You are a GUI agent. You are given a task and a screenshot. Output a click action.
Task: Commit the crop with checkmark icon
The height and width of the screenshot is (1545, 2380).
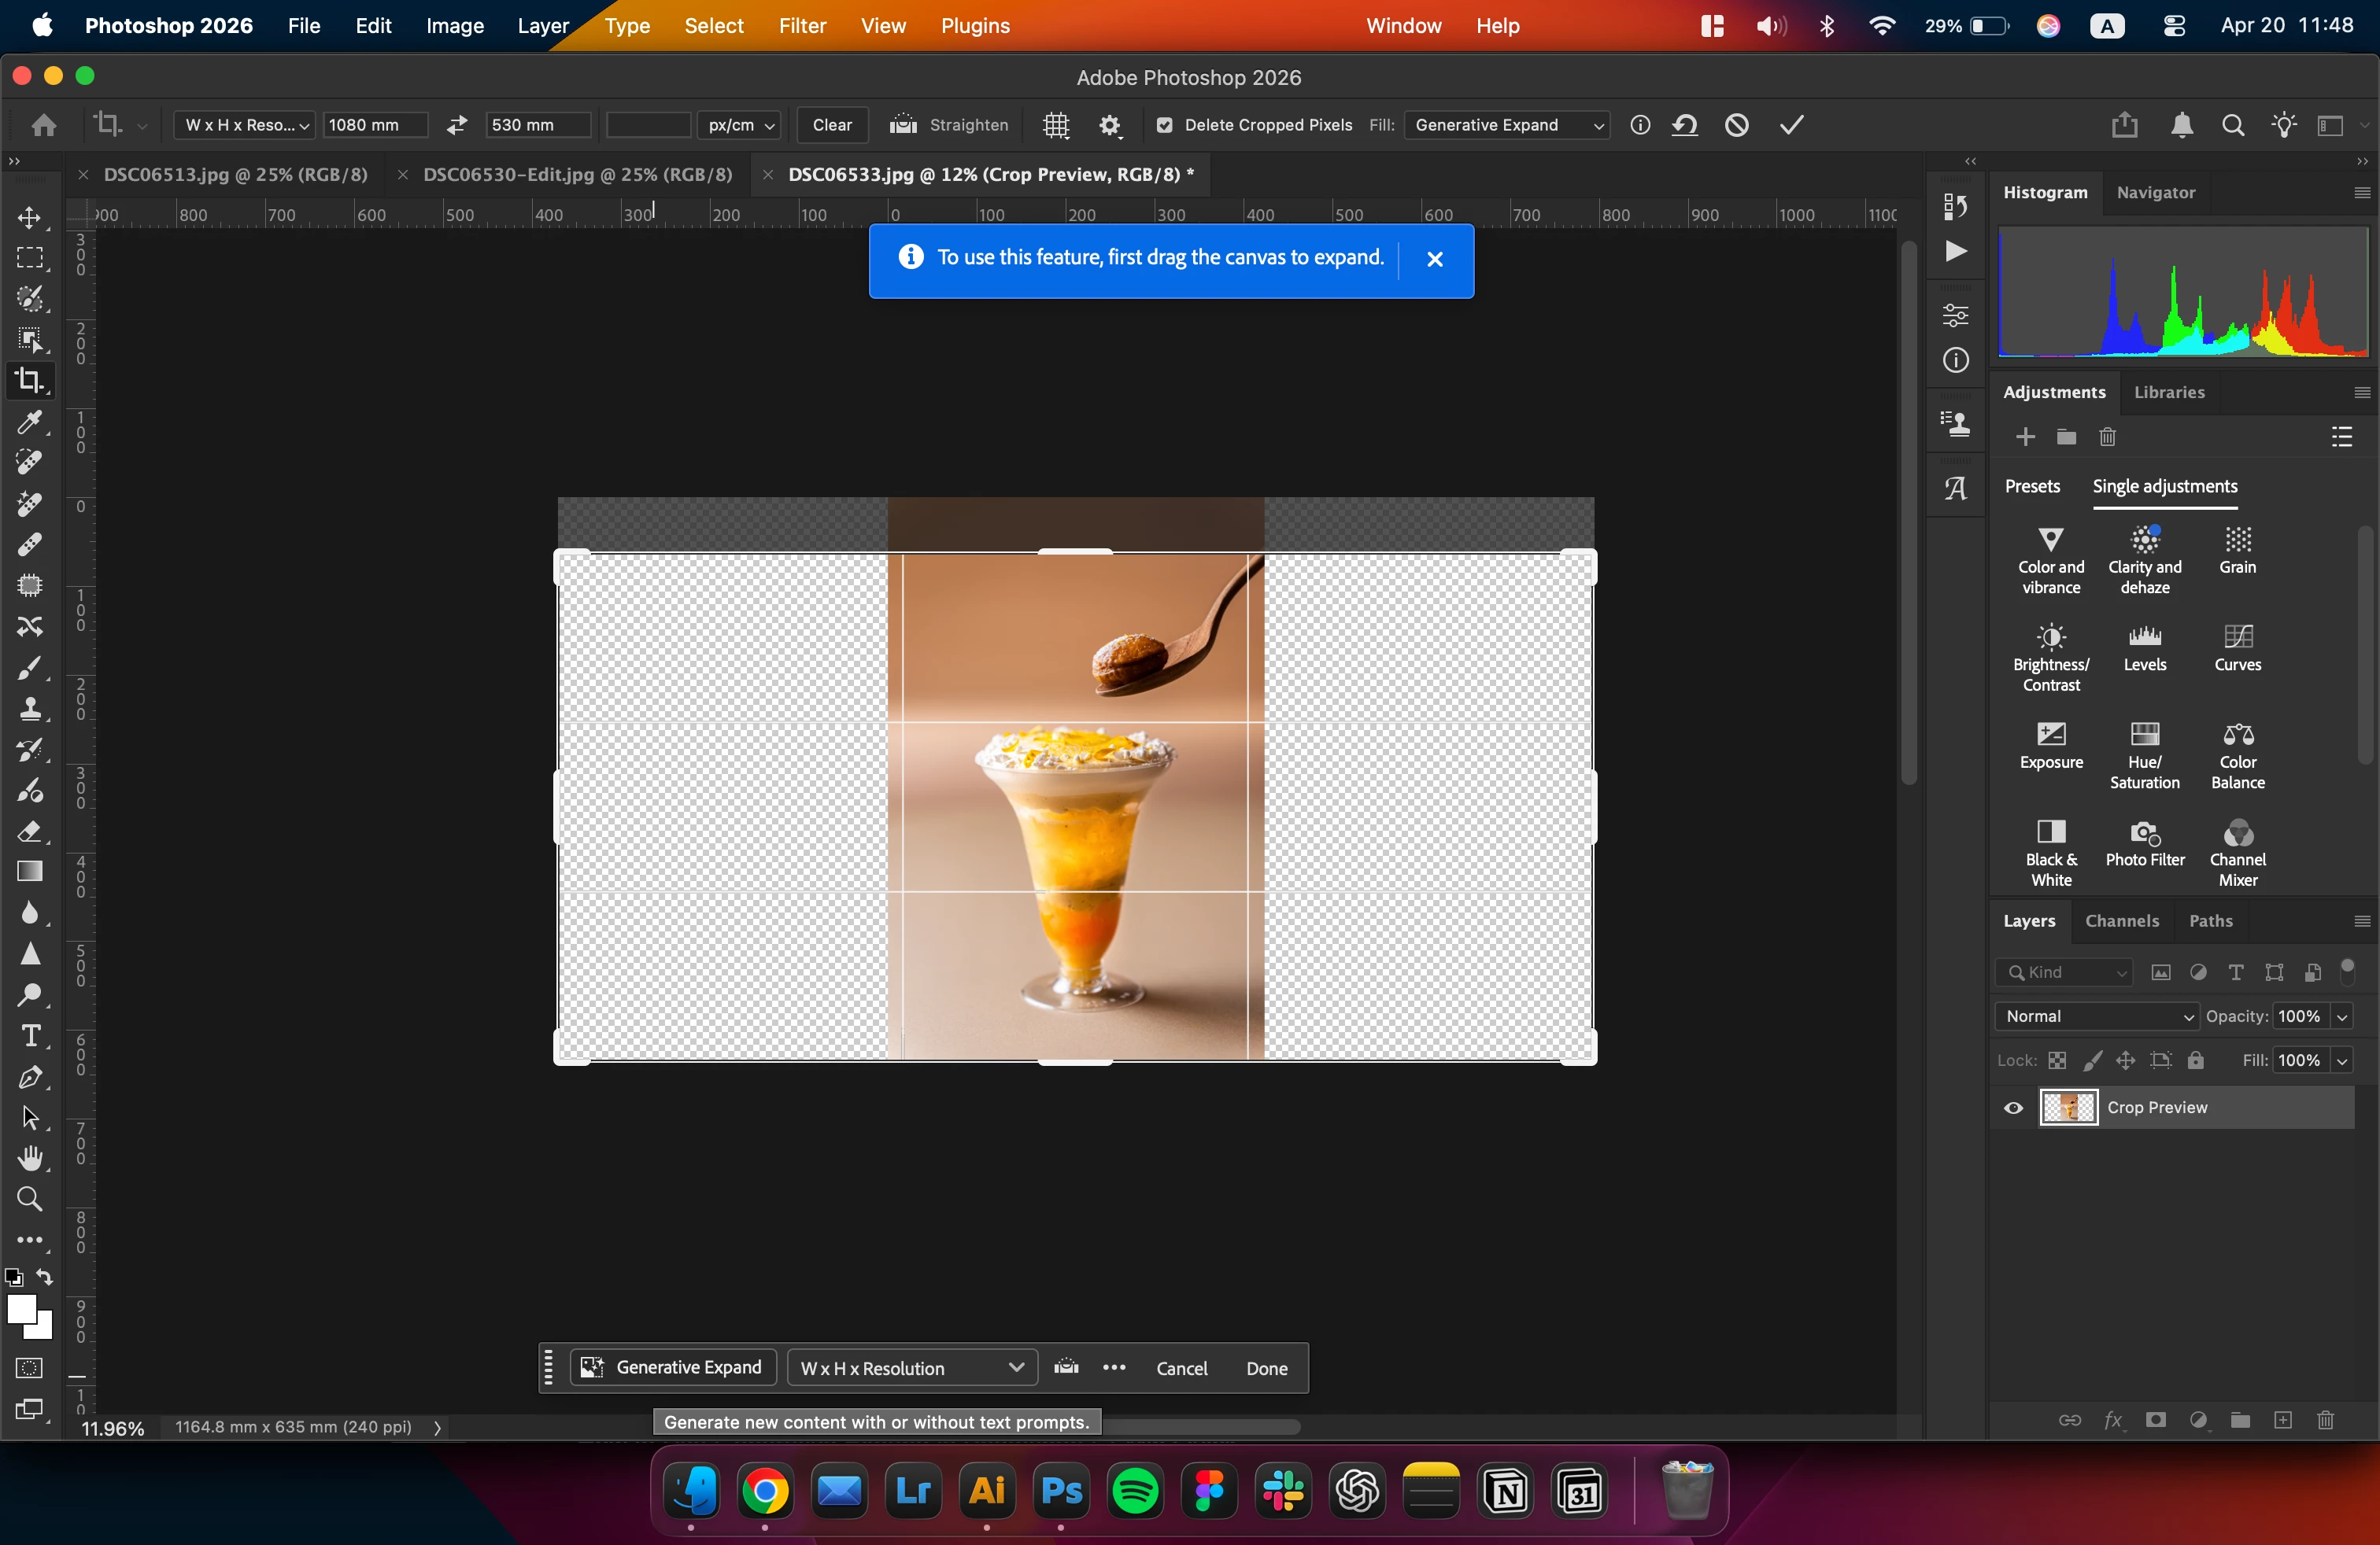pyautogui.click(x=1791, y=125)
